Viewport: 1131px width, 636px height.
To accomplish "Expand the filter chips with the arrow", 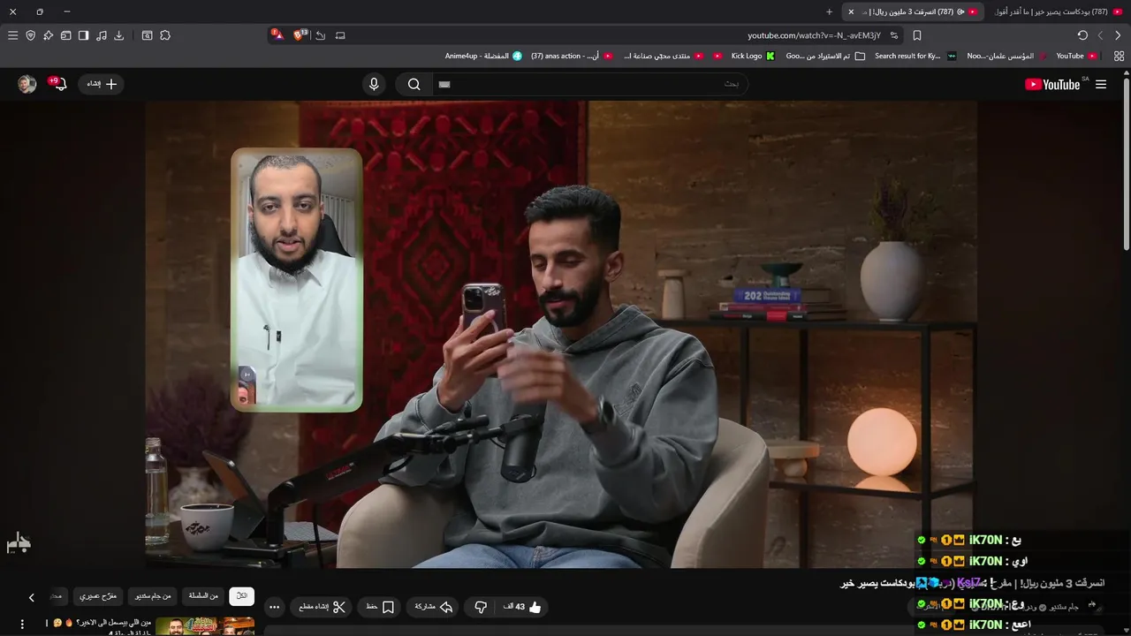I will tap(32, 597).
